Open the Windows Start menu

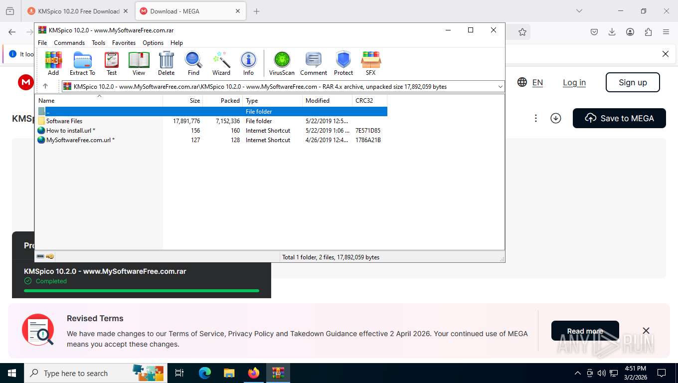(12, 373)
